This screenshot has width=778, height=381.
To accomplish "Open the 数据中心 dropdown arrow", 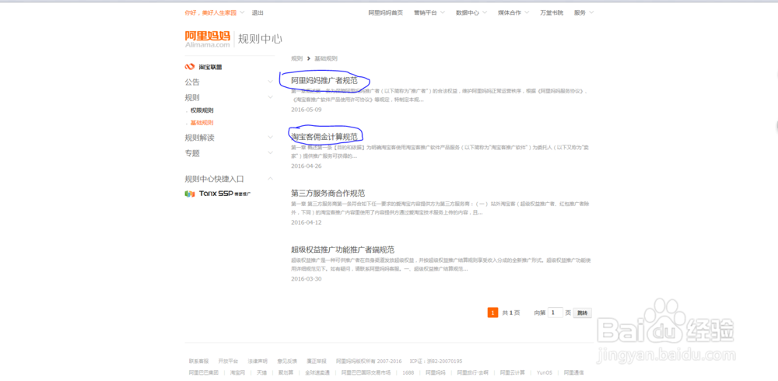I will 484,12.
